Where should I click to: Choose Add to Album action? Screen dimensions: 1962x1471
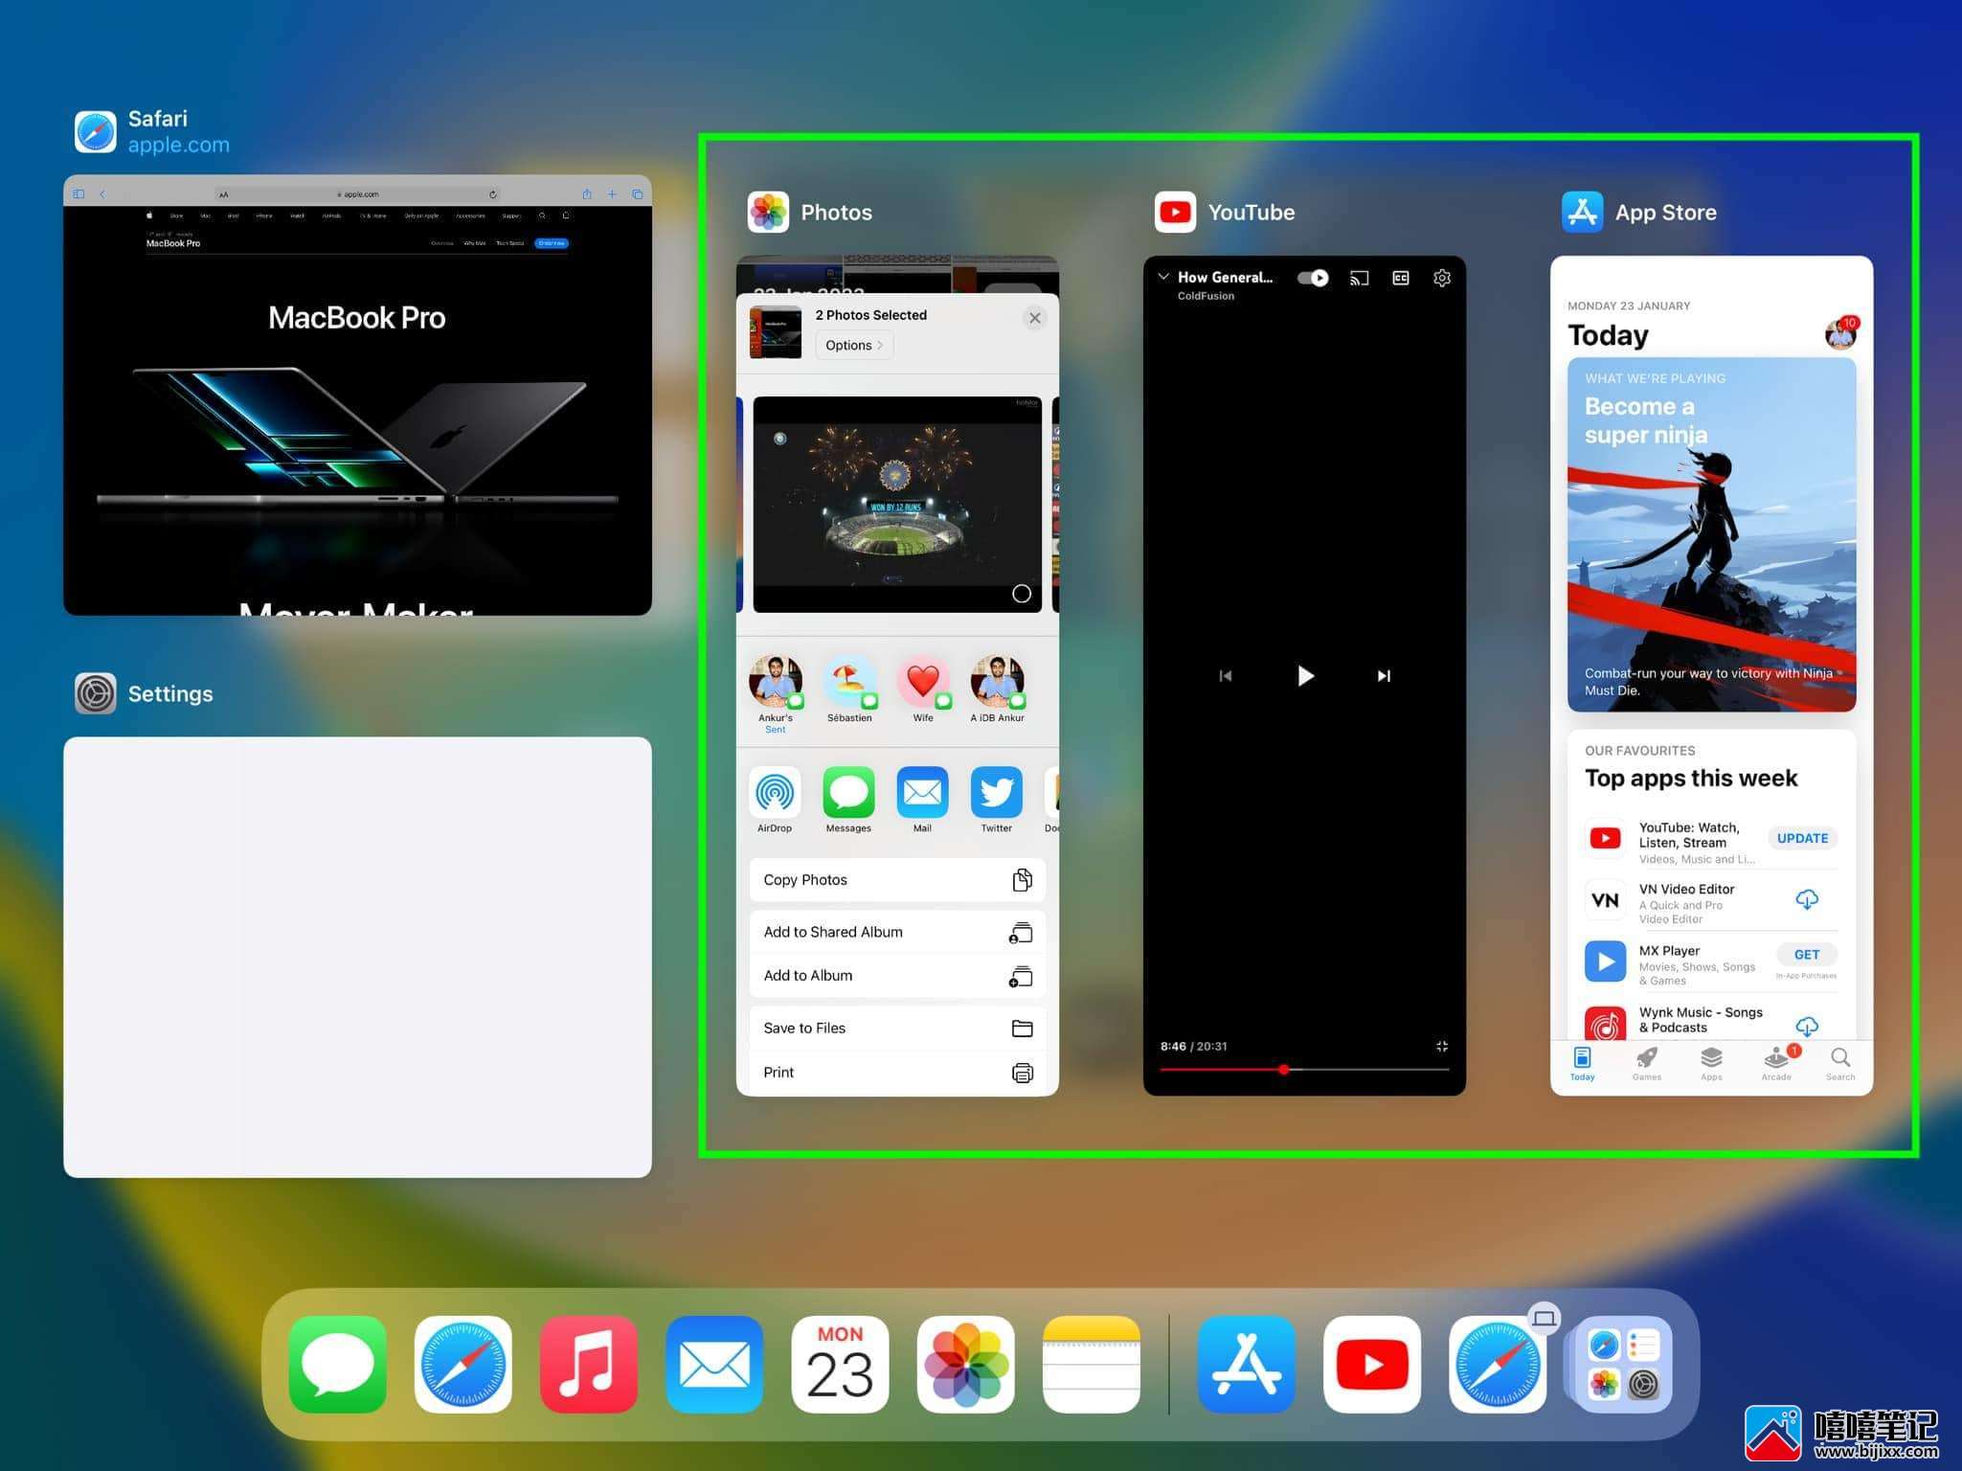coord(897,975)
